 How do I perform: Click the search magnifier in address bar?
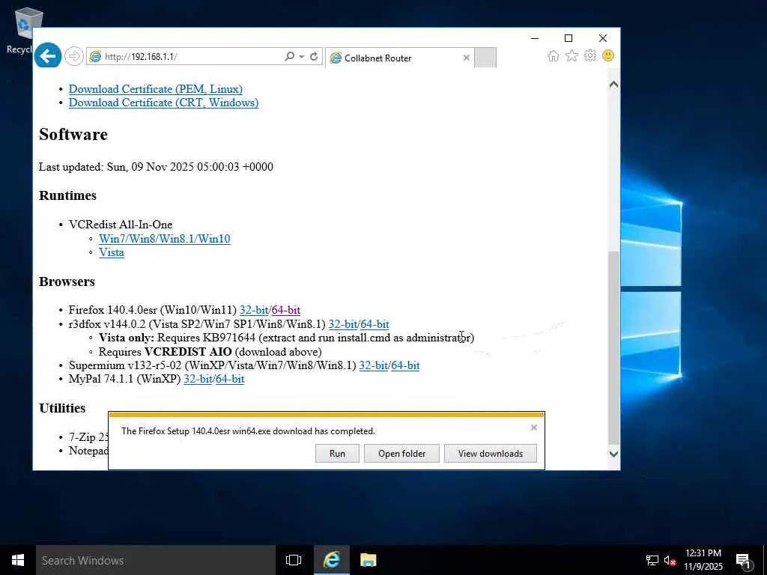tap(290, 56)
